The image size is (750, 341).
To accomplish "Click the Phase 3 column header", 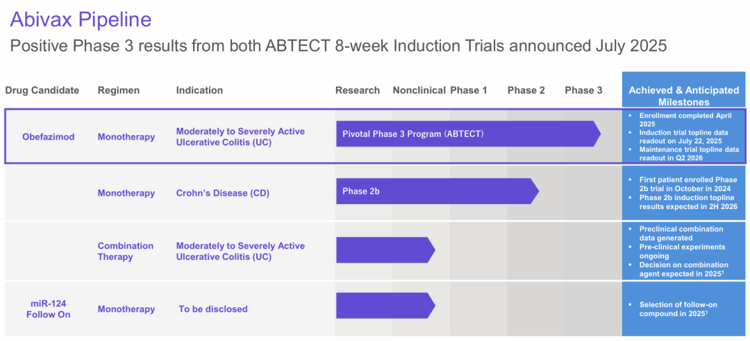I will [x=583, y=90].
